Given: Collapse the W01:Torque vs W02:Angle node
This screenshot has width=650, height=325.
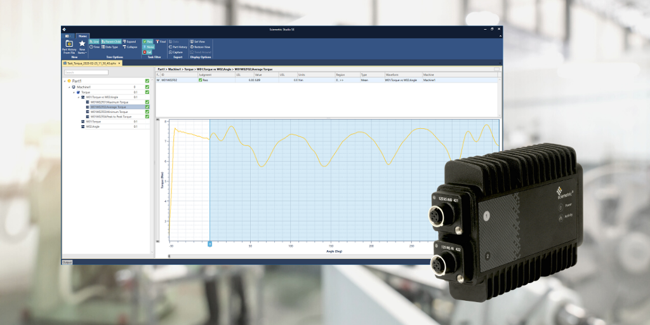Looking at the screenshot, I should tap(78, 97).
